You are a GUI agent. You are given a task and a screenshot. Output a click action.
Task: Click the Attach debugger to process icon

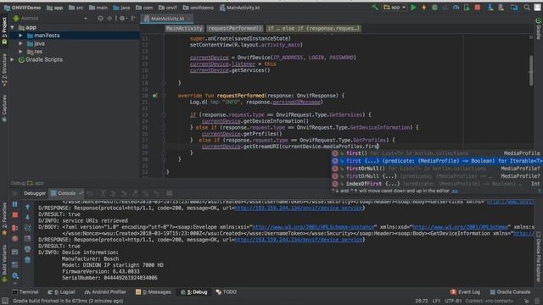click(467, 8)
